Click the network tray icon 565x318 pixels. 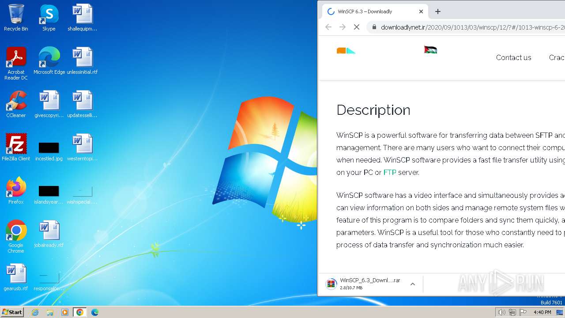tap(512, 312)
